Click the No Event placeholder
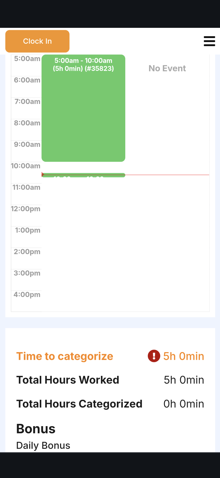The image size is (220, 478). (167, 68)
